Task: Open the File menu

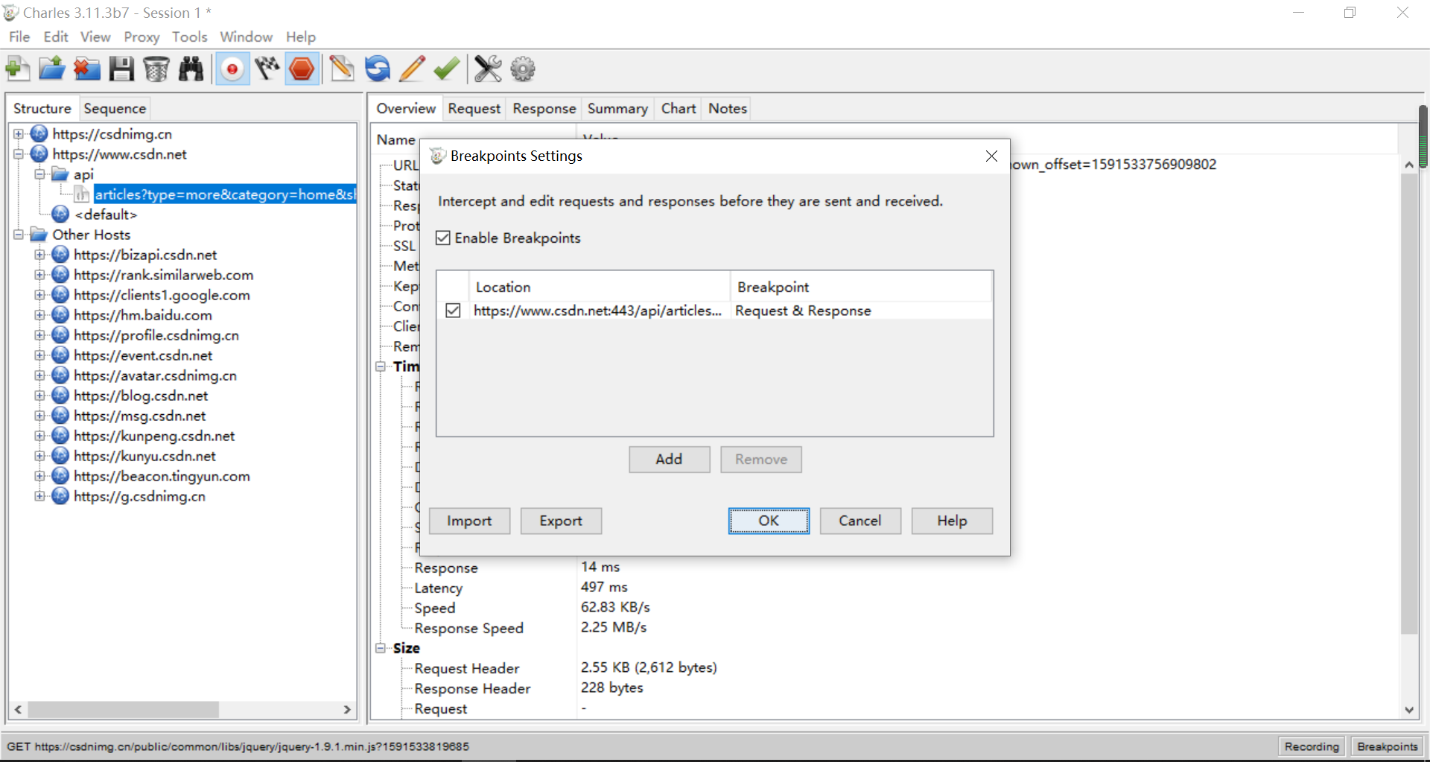Action: pyautogui.click(x=19, y=36)
